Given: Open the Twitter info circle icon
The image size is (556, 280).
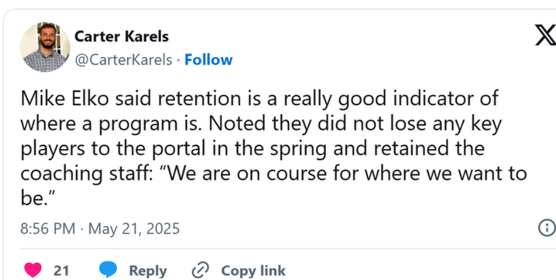Looking at the screenshot, I should 547,227.
